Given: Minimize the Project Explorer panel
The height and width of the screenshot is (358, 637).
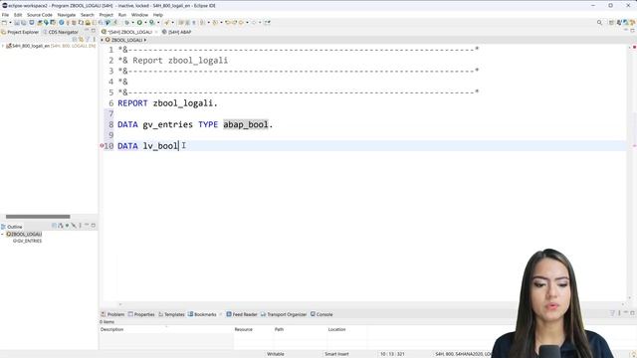Looking at the screenshot, I should coord(87,31).
